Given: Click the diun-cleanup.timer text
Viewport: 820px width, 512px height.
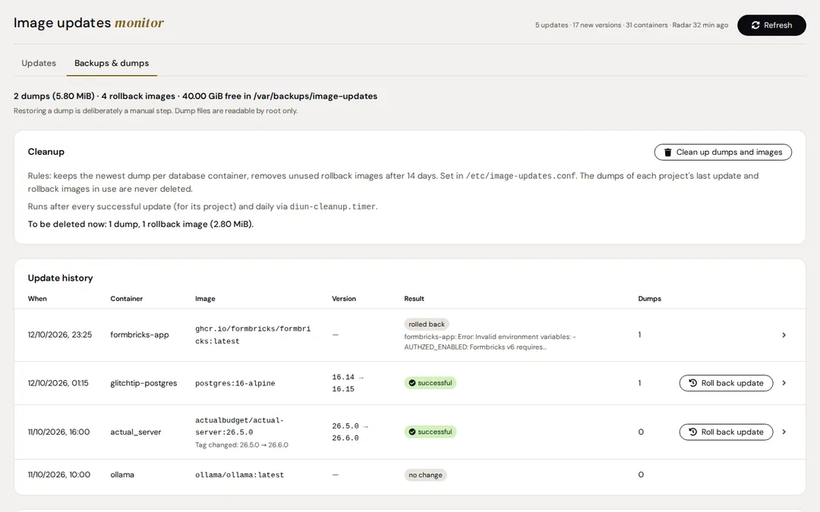Looking at the screenshot, I should pos(333,206).
